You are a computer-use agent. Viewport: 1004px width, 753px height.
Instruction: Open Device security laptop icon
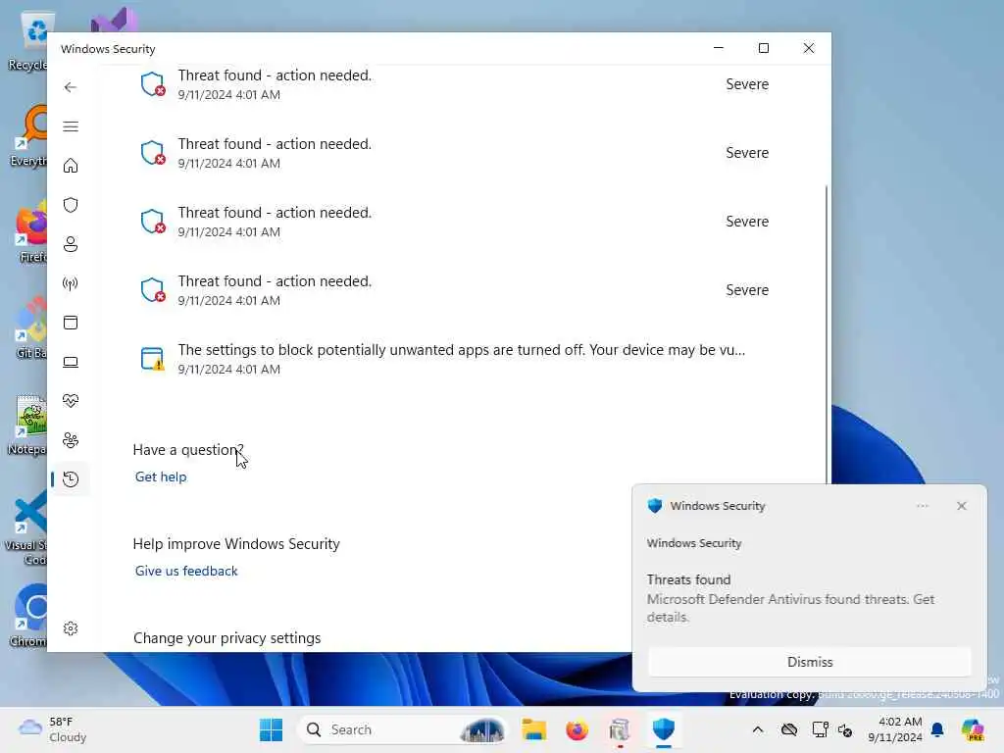coord(71,362)
